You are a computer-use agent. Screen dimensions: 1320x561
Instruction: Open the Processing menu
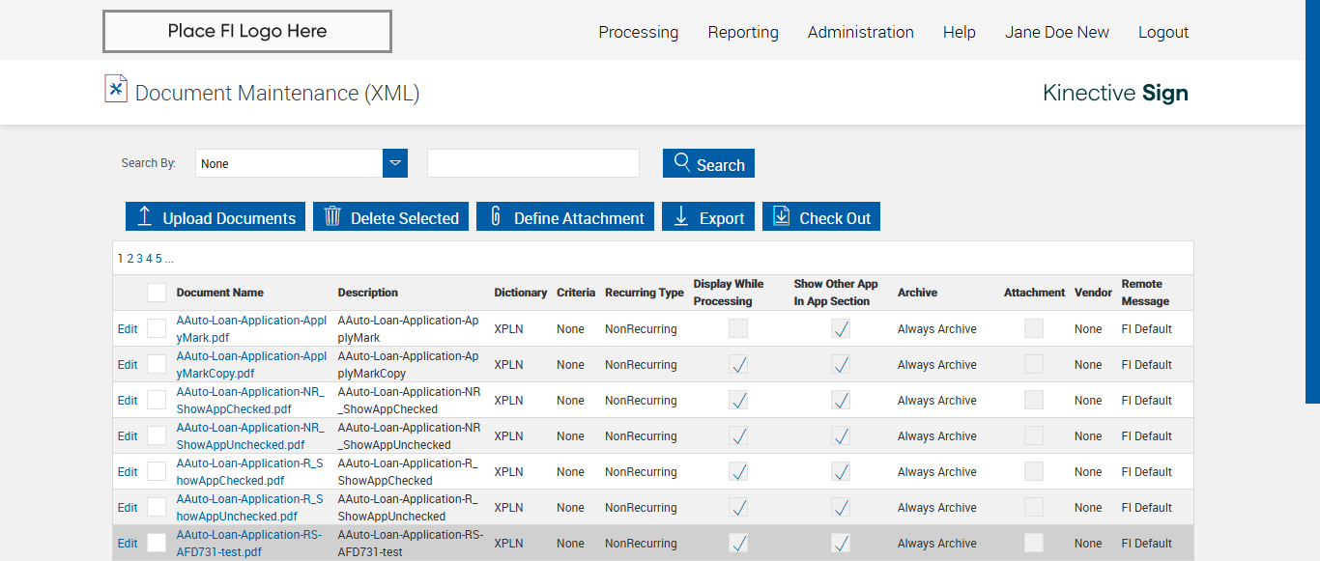[x=638, y=32]
